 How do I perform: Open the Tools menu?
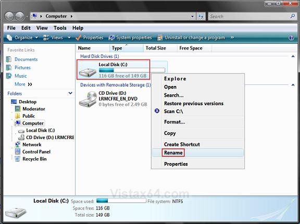60,28
